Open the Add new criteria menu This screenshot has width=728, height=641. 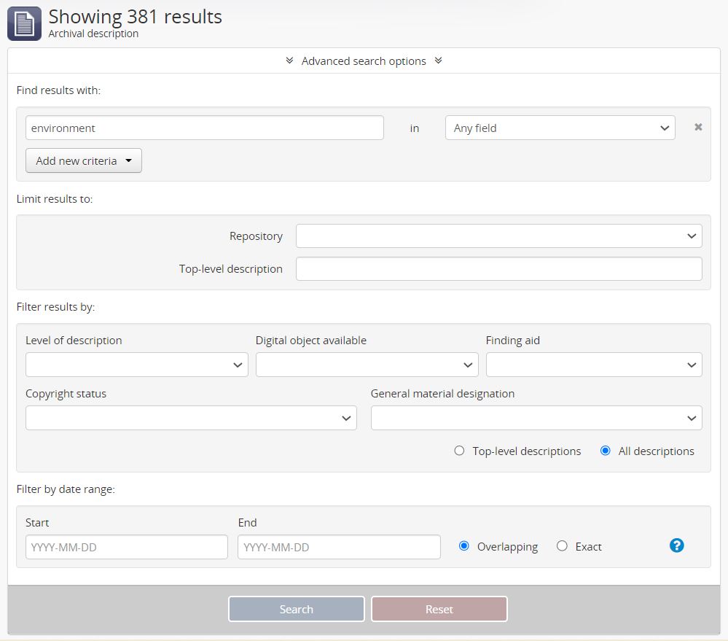coord(83,161)
